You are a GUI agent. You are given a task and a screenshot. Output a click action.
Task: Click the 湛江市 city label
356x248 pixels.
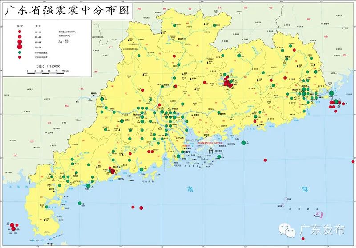click(51, 188)
